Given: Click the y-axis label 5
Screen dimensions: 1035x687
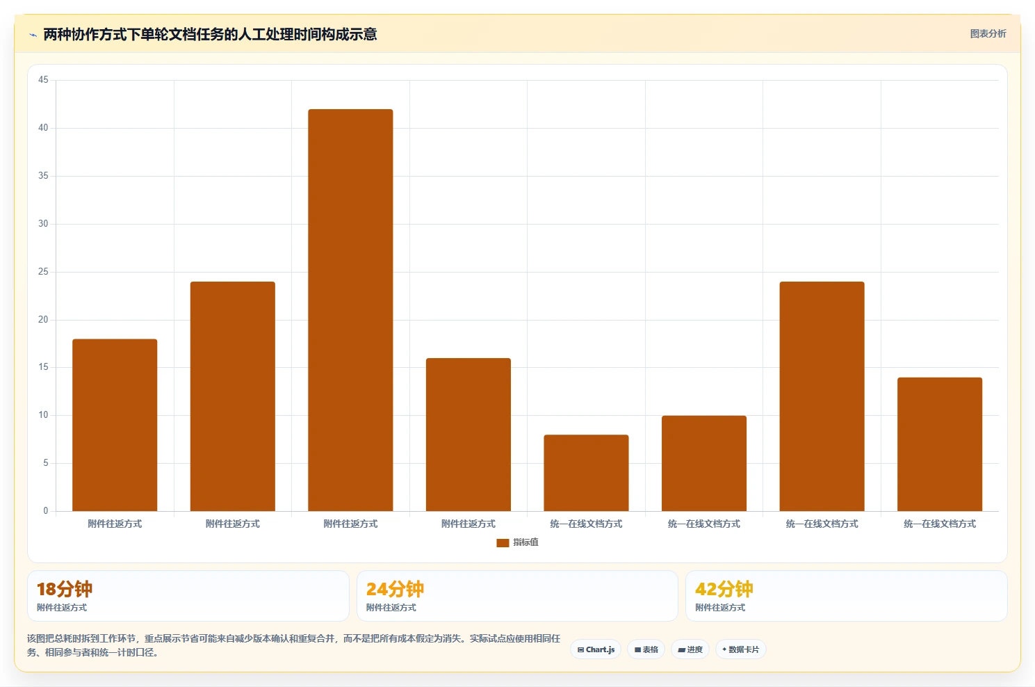Looking at the screenshot, I should (46, 463).
